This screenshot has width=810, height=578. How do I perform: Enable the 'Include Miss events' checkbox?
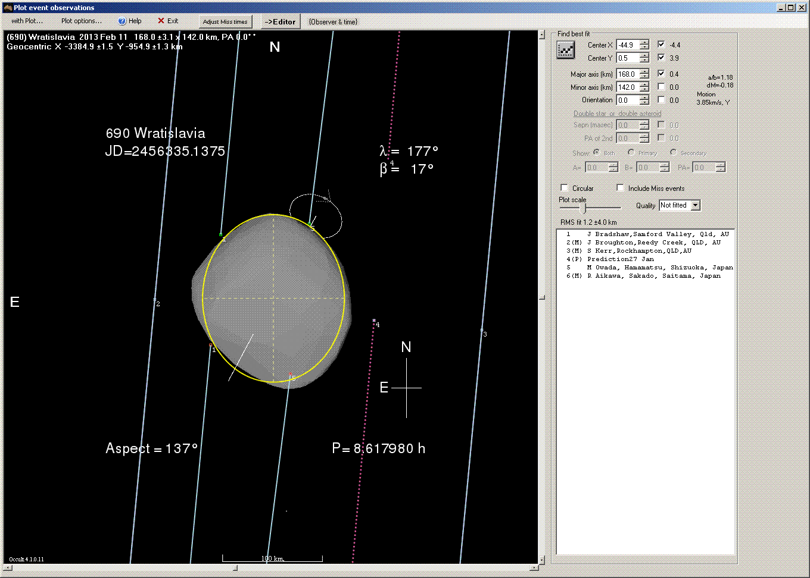click(620, 188)
